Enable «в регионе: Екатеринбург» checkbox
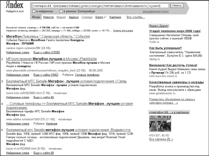 61,11
